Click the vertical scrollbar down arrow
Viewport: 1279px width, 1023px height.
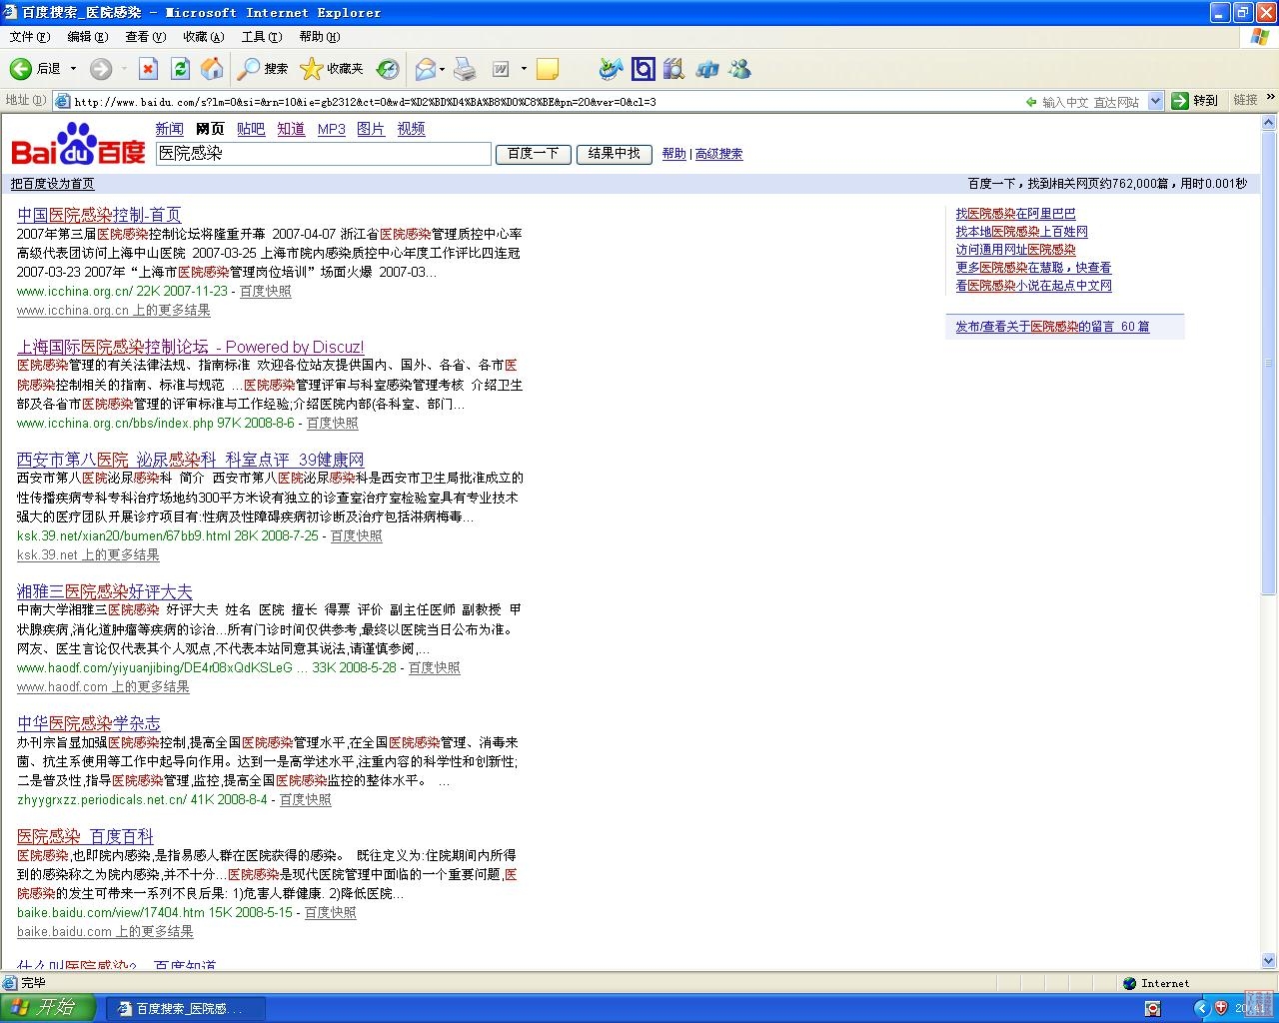click(x=1269, y=961)
